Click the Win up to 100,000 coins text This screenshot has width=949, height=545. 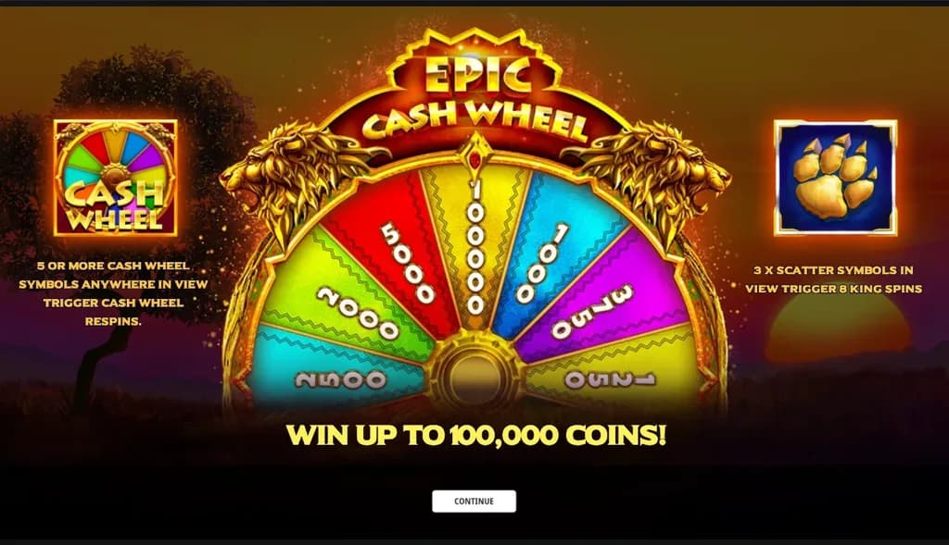[475, 435]
